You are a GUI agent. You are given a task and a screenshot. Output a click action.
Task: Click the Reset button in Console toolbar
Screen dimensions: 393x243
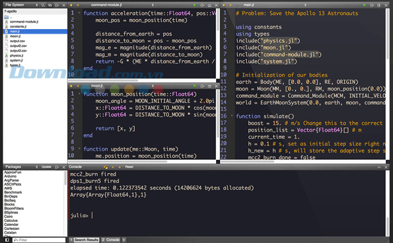pos(129,167)
